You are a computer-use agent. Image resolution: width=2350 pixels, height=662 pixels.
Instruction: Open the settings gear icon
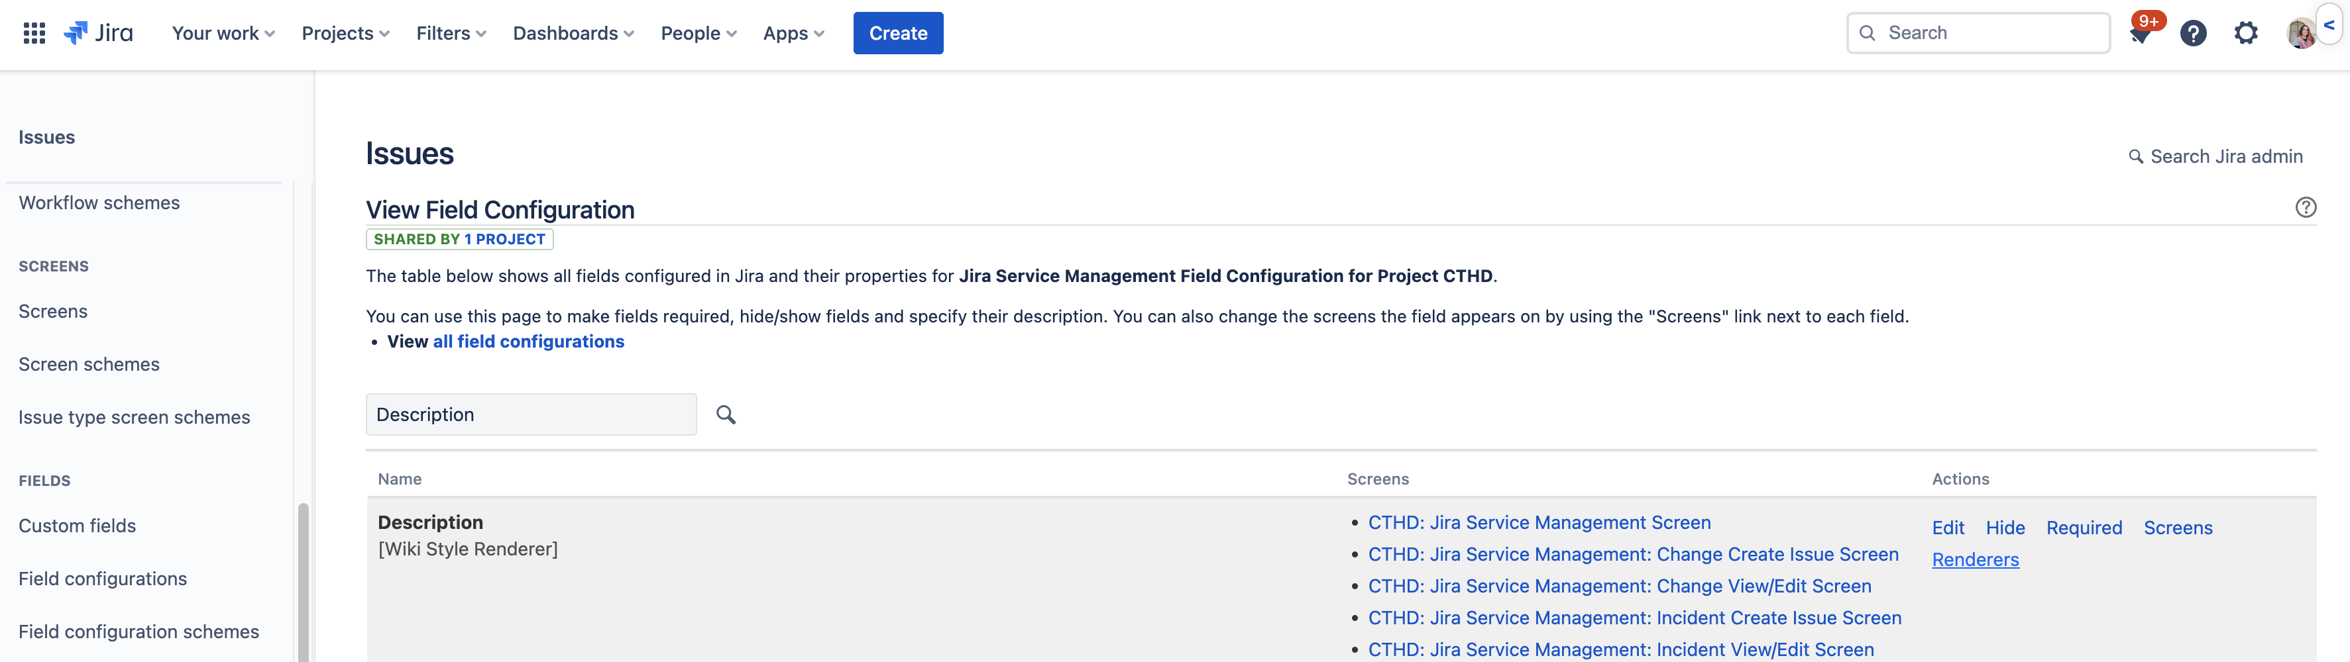(x=2245, y=34)
